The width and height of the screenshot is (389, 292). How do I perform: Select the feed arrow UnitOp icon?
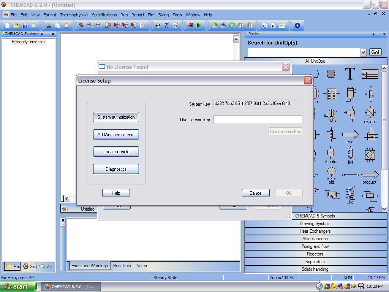[350, 136]
